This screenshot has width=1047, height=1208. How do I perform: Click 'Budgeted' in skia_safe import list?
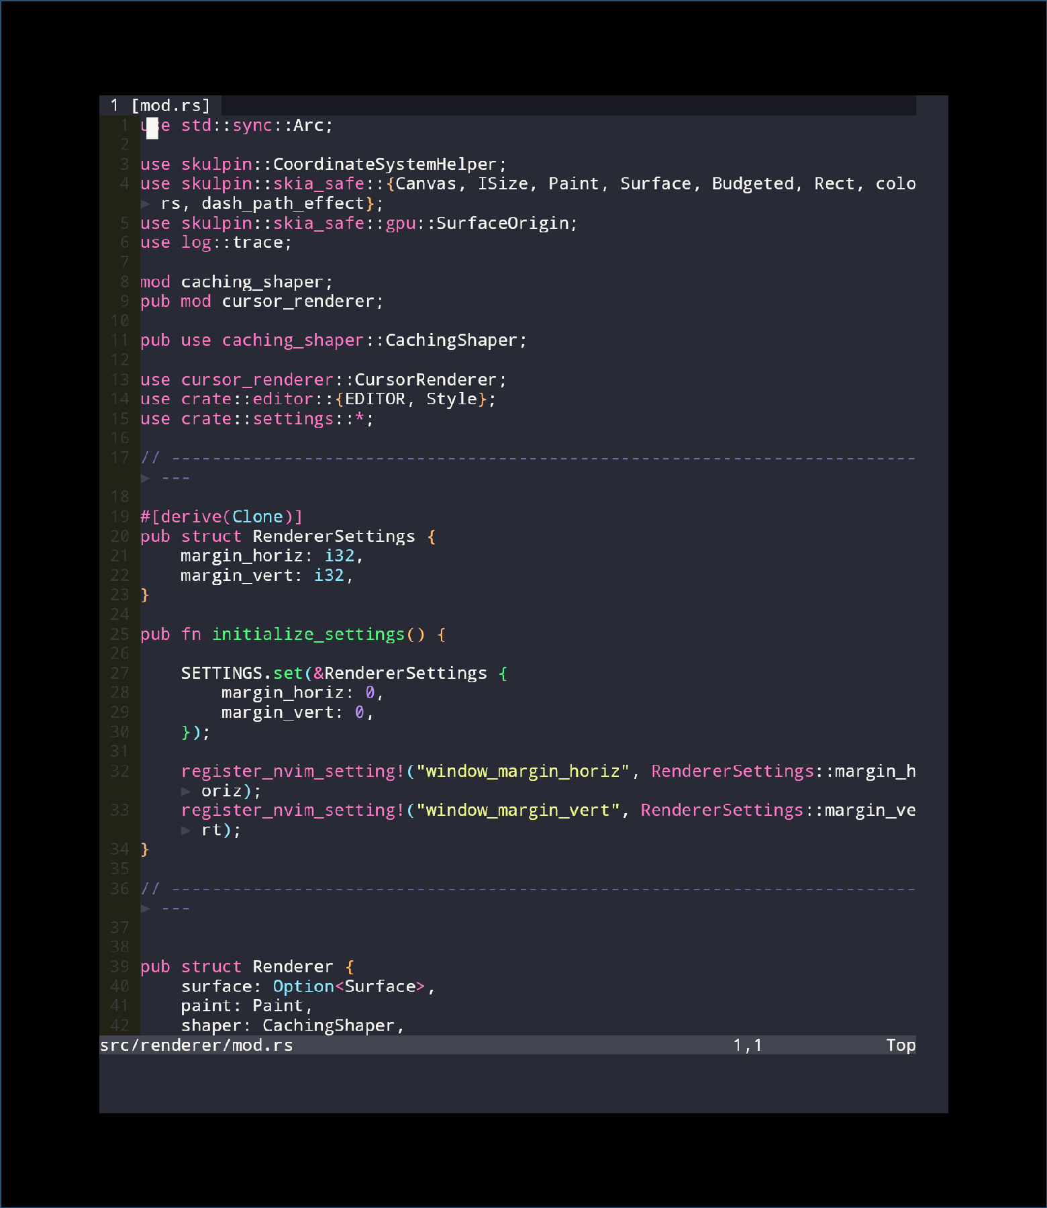752,184
